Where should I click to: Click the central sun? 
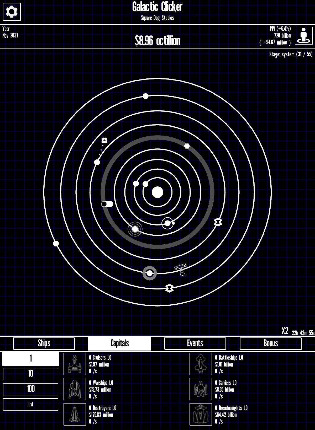click(x=157, y=192)
